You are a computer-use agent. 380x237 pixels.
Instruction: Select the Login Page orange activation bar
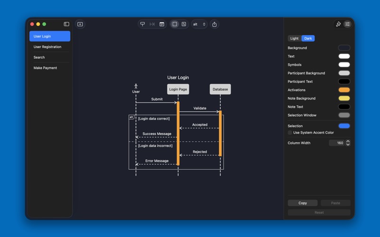pyautogui.click(x=178, y=134)
